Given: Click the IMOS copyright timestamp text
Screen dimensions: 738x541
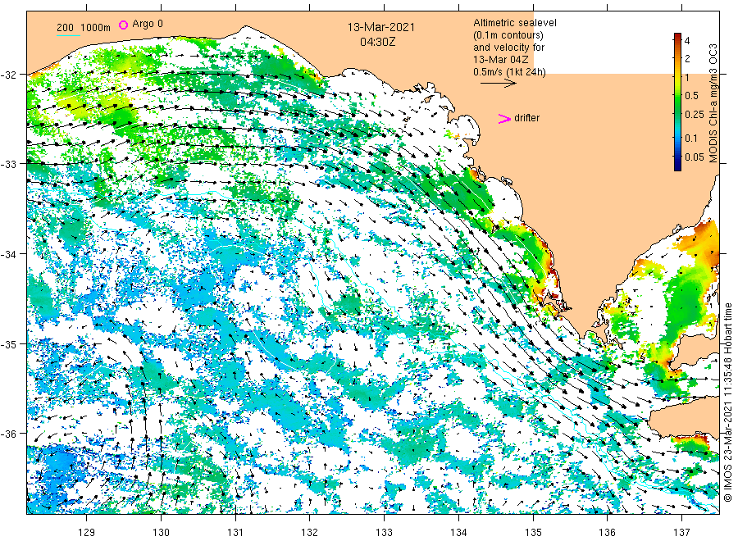Looking at the screenshot, I should point(727,402).
